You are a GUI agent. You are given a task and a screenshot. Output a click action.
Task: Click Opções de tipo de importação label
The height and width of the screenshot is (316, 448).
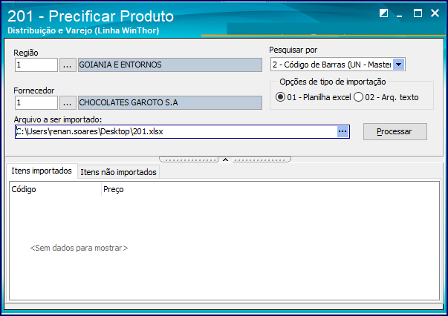(333, 82)
